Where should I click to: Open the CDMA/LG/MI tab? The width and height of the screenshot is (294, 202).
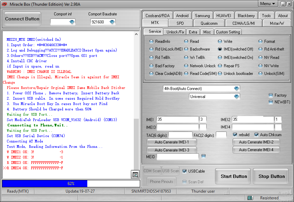tap(243, 23)
